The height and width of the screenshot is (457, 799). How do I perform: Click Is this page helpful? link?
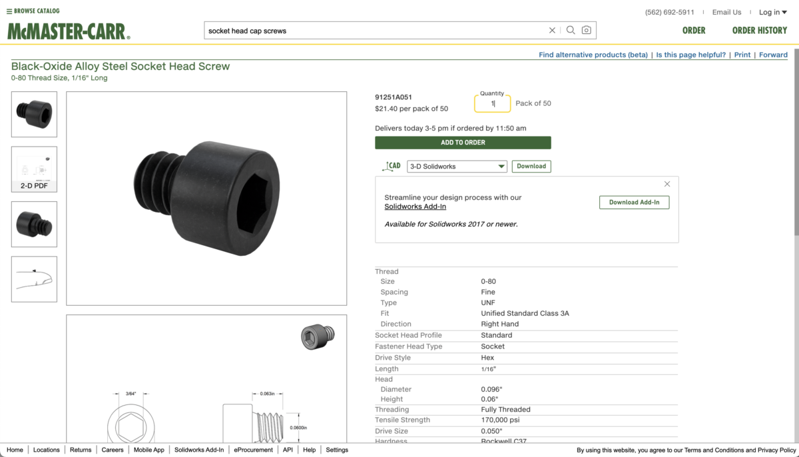pyautogui.click(x=690, y=55)
